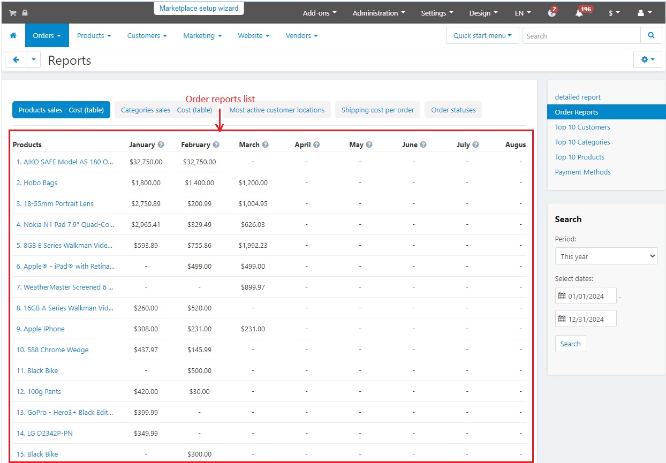Open Hobo Bags product link

click(36, 183)
